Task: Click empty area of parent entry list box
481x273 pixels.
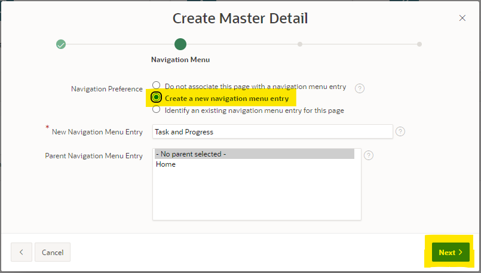Action: tap(257, 197)
